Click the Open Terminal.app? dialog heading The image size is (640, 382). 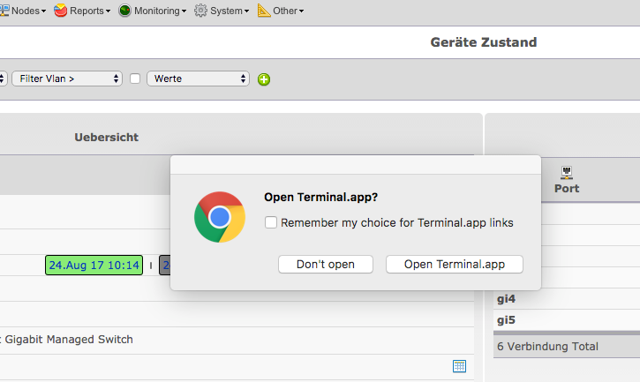[320, 197]
